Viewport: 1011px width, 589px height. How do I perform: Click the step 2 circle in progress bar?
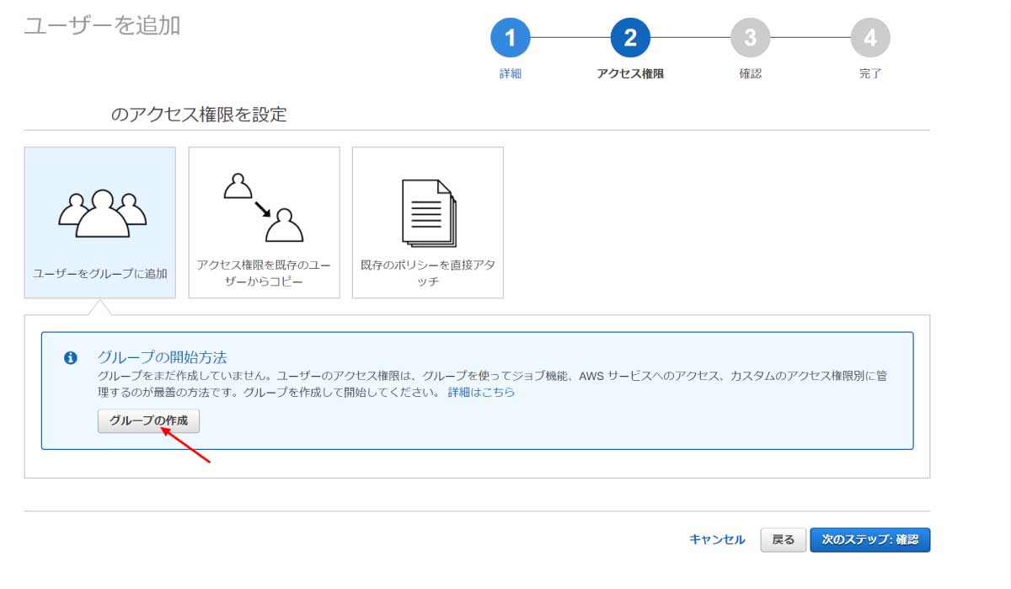pos(630,37)
